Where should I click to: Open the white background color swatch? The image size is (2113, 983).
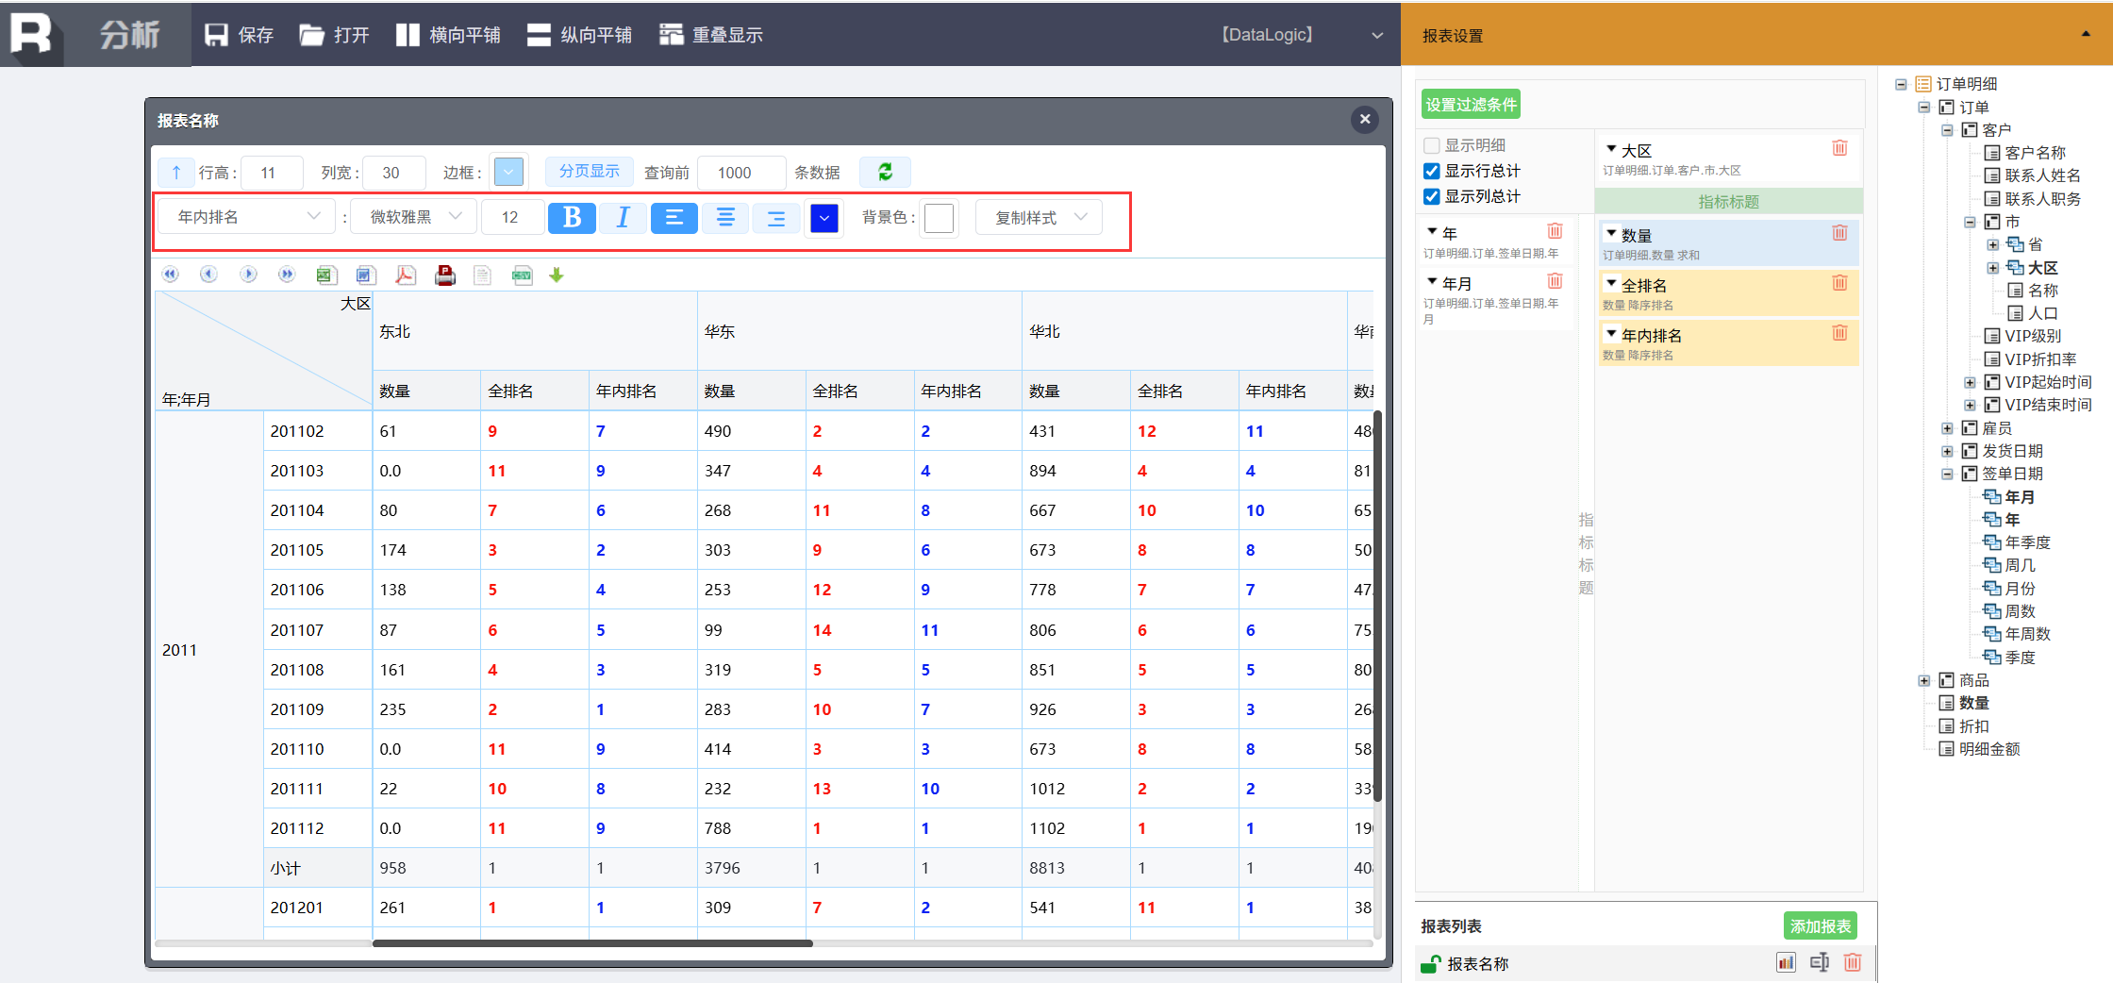click(x=939, y=218)
